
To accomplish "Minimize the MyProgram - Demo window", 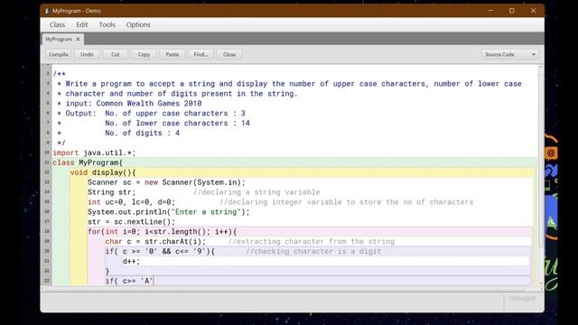I will pos(490,11).
